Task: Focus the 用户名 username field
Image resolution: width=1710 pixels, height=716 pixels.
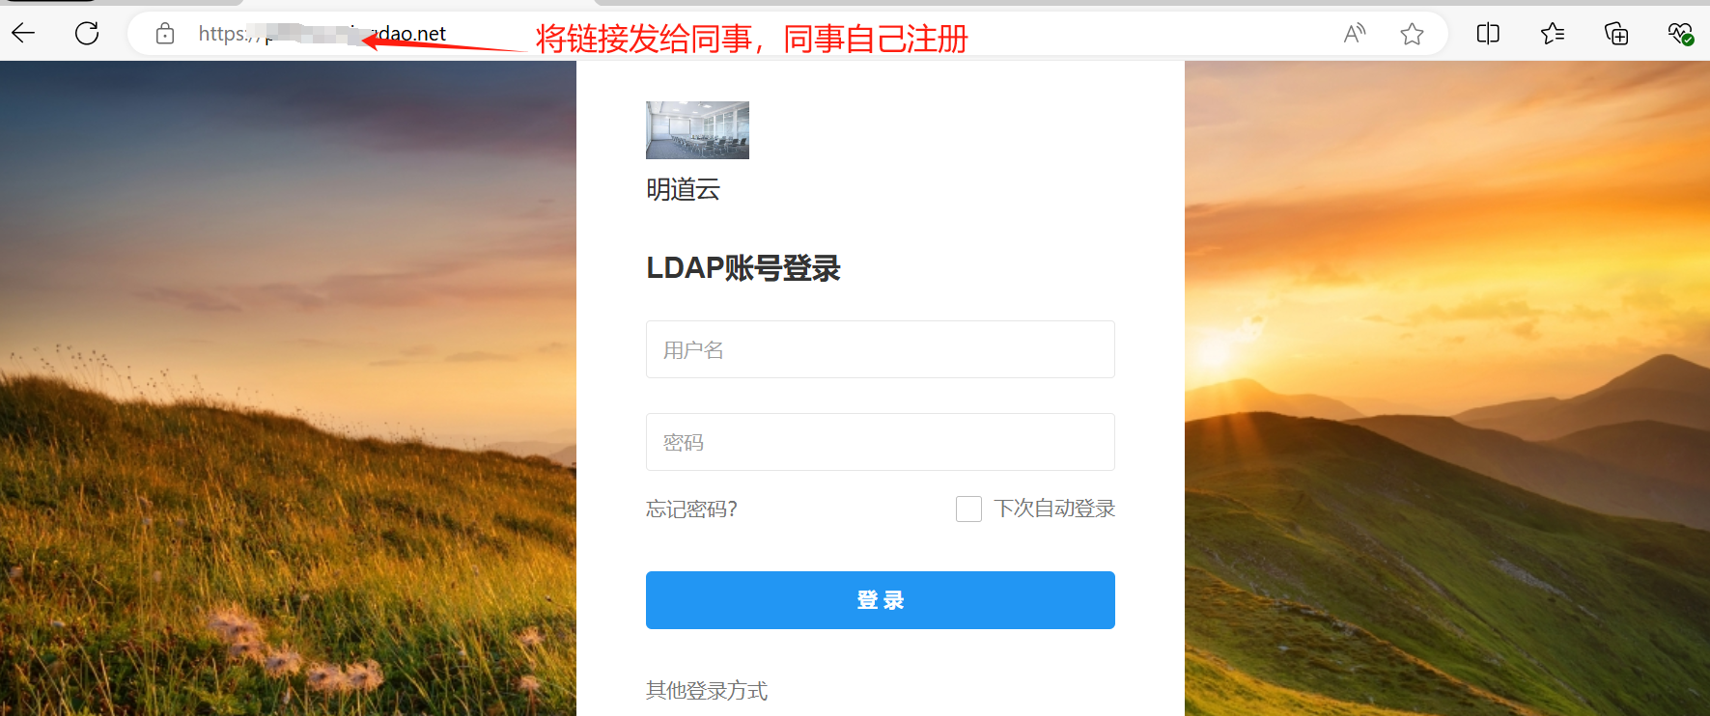Action: coord(881,349)
